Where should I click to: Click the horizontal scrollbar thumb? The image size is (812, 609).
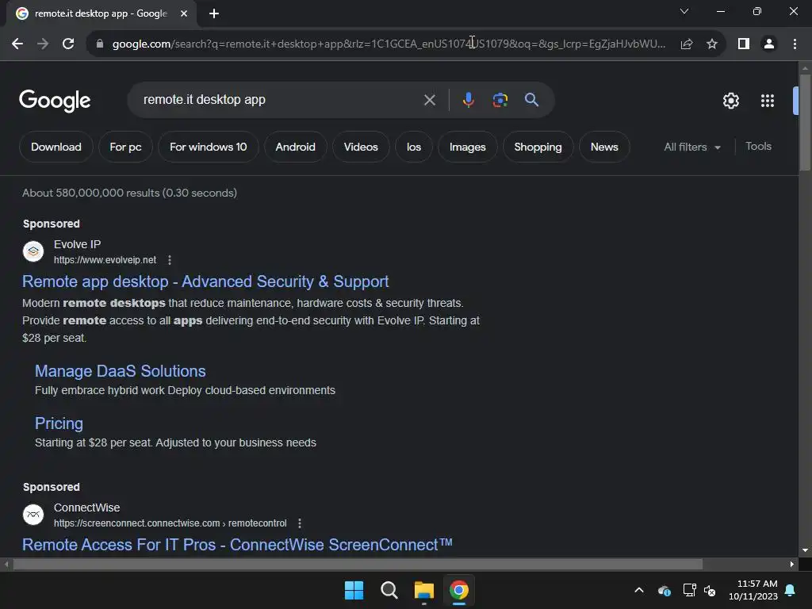[x=358, y=564]
